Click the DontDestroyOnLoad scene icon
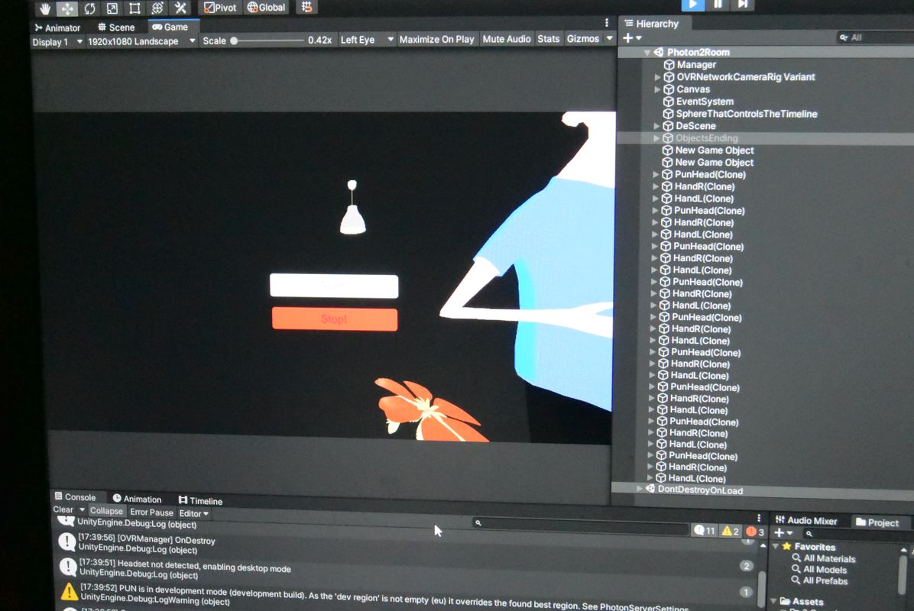914x611 pixels. click(x=650, y=489)
